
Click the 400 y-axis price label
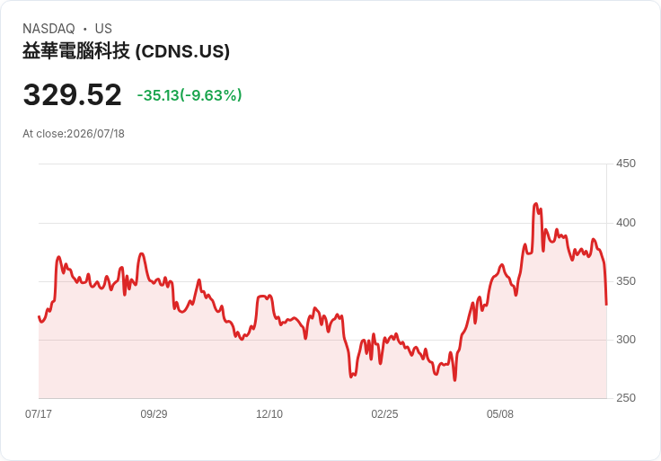[626, 223]
